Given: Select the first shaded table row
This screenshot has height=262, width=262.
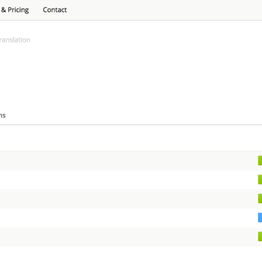Looking at the screenshot, I should coord(131,161).
